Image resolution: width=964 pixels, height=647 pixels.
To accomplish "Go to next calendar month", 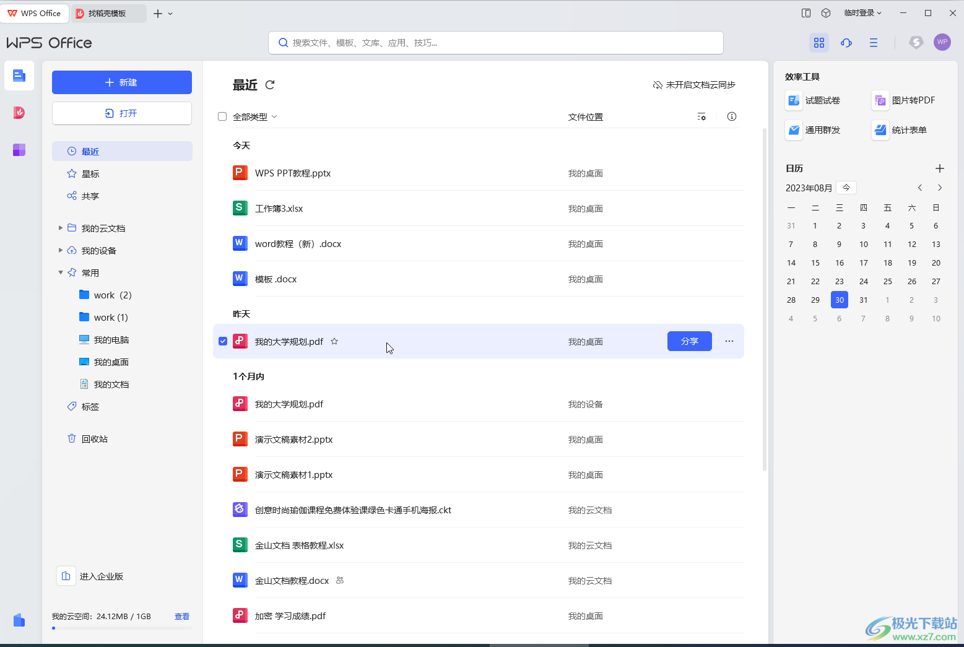I will [940, 188].
